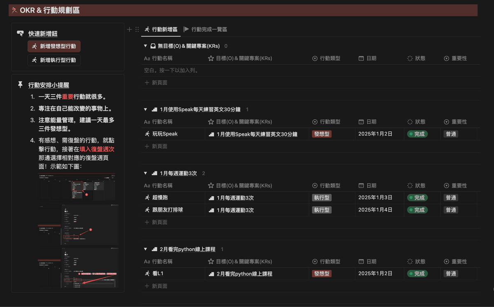Click the 完成 status tag for 跟朋友打排球
The width and height of the screenshot is (494, 307).
[417, 210]
